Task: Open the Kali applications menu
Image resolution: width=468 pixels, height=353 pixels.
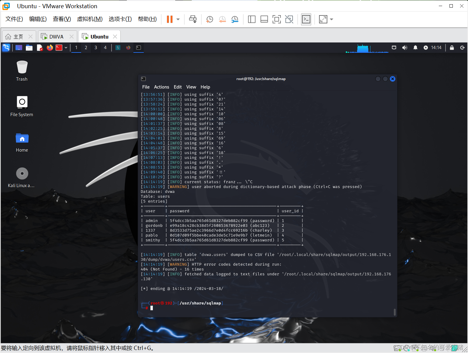Action: (x=6, y=48)
